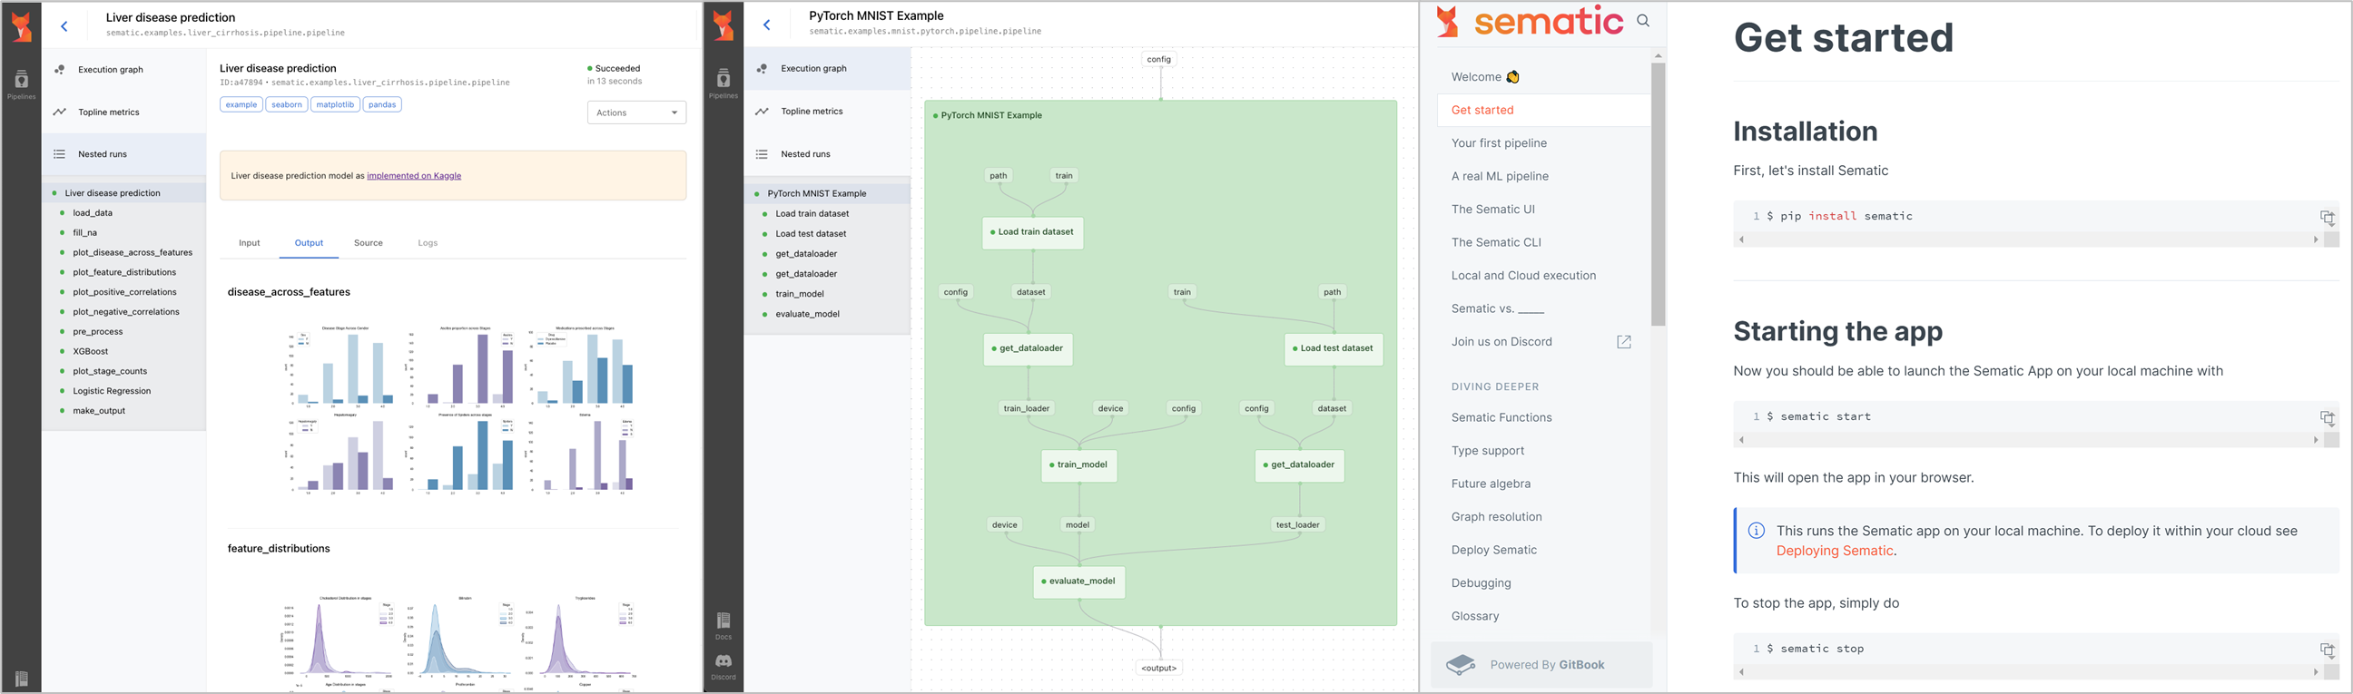
Task: Open the Deploying Sematic link in info box
Action: tap(1834, 551)
